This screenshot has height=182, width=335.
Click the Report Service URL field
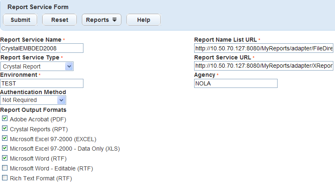pyautogui.click(x=264, y=66)
